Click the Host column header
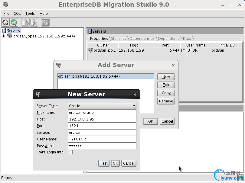This screenshot has width=245, height=183. coord(134,45)
